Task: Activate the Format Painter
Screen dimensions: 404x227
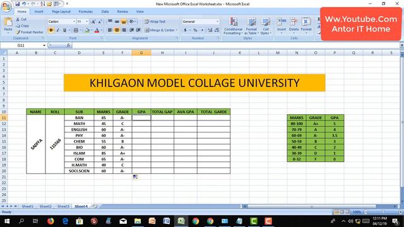Action: pyautogui.click(x=30, y=32)
